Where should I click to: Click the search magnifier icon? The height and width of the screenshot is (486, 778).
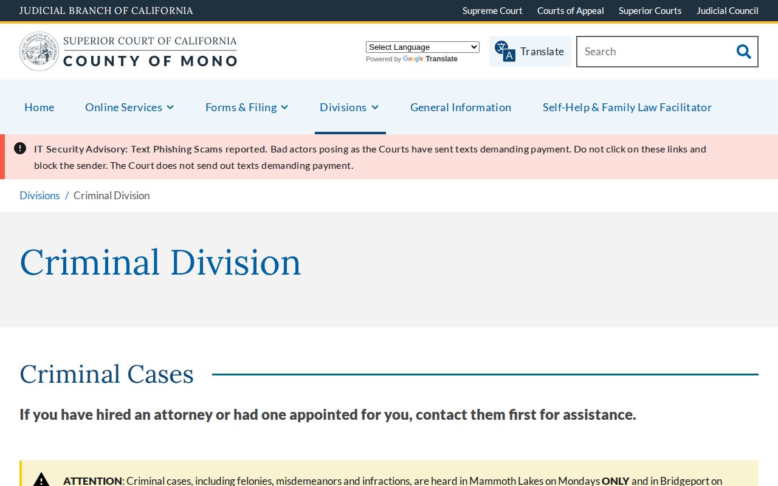pyautogui.click(x=743, y=52)
